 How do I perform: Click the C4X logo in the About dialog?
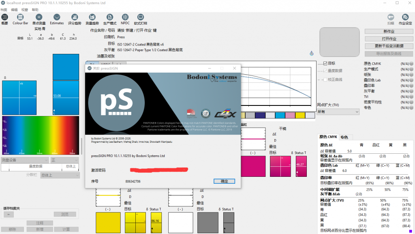(x=225, y=114)
